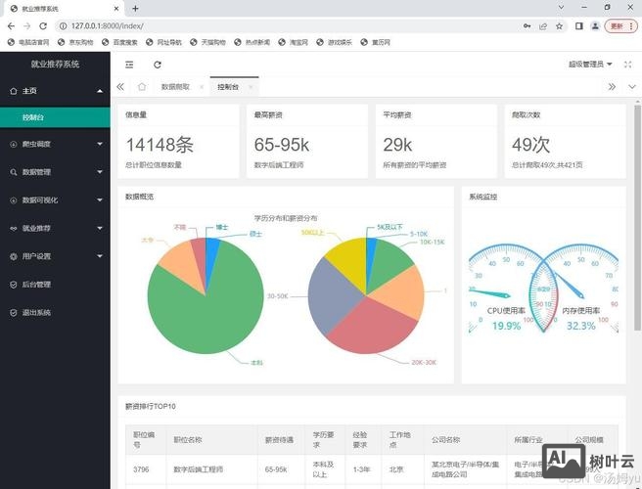Click the home icon tab

pyautogui.click(x=142, y=87)
